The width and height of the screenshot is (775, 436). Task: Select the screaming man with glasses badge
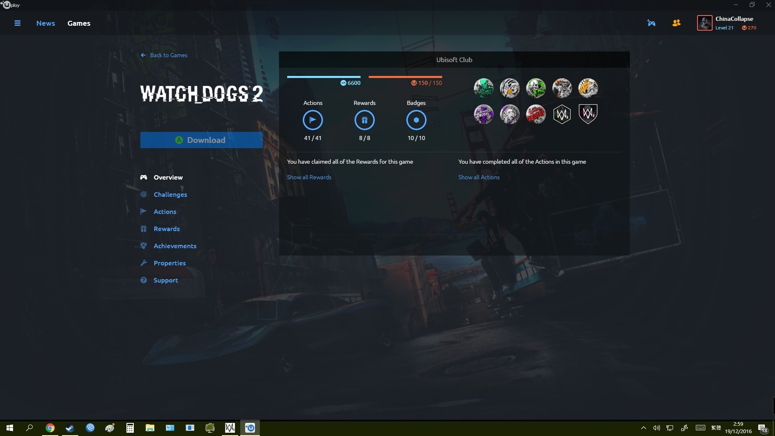click(x=510, y=88)
